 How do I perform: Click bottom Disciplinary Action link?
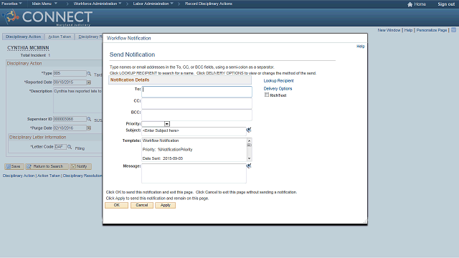click(x=19, y=176)
